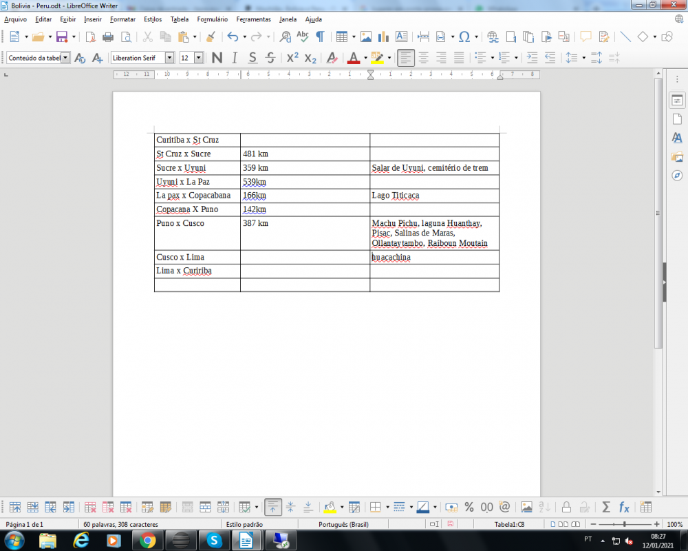The image size is (688, 551).
Task: Click the Sum icon in the table toolbar
Action: coord(606,507)
